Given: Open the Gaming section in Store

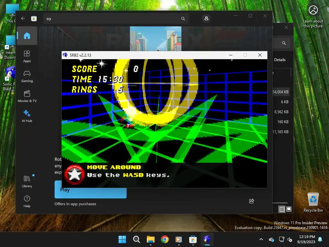Looking at the screenshot, I should [27, 77].
